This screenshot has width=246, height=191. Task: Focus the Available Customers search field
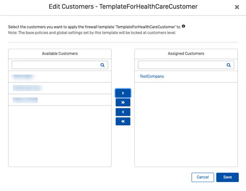point(55,65)
